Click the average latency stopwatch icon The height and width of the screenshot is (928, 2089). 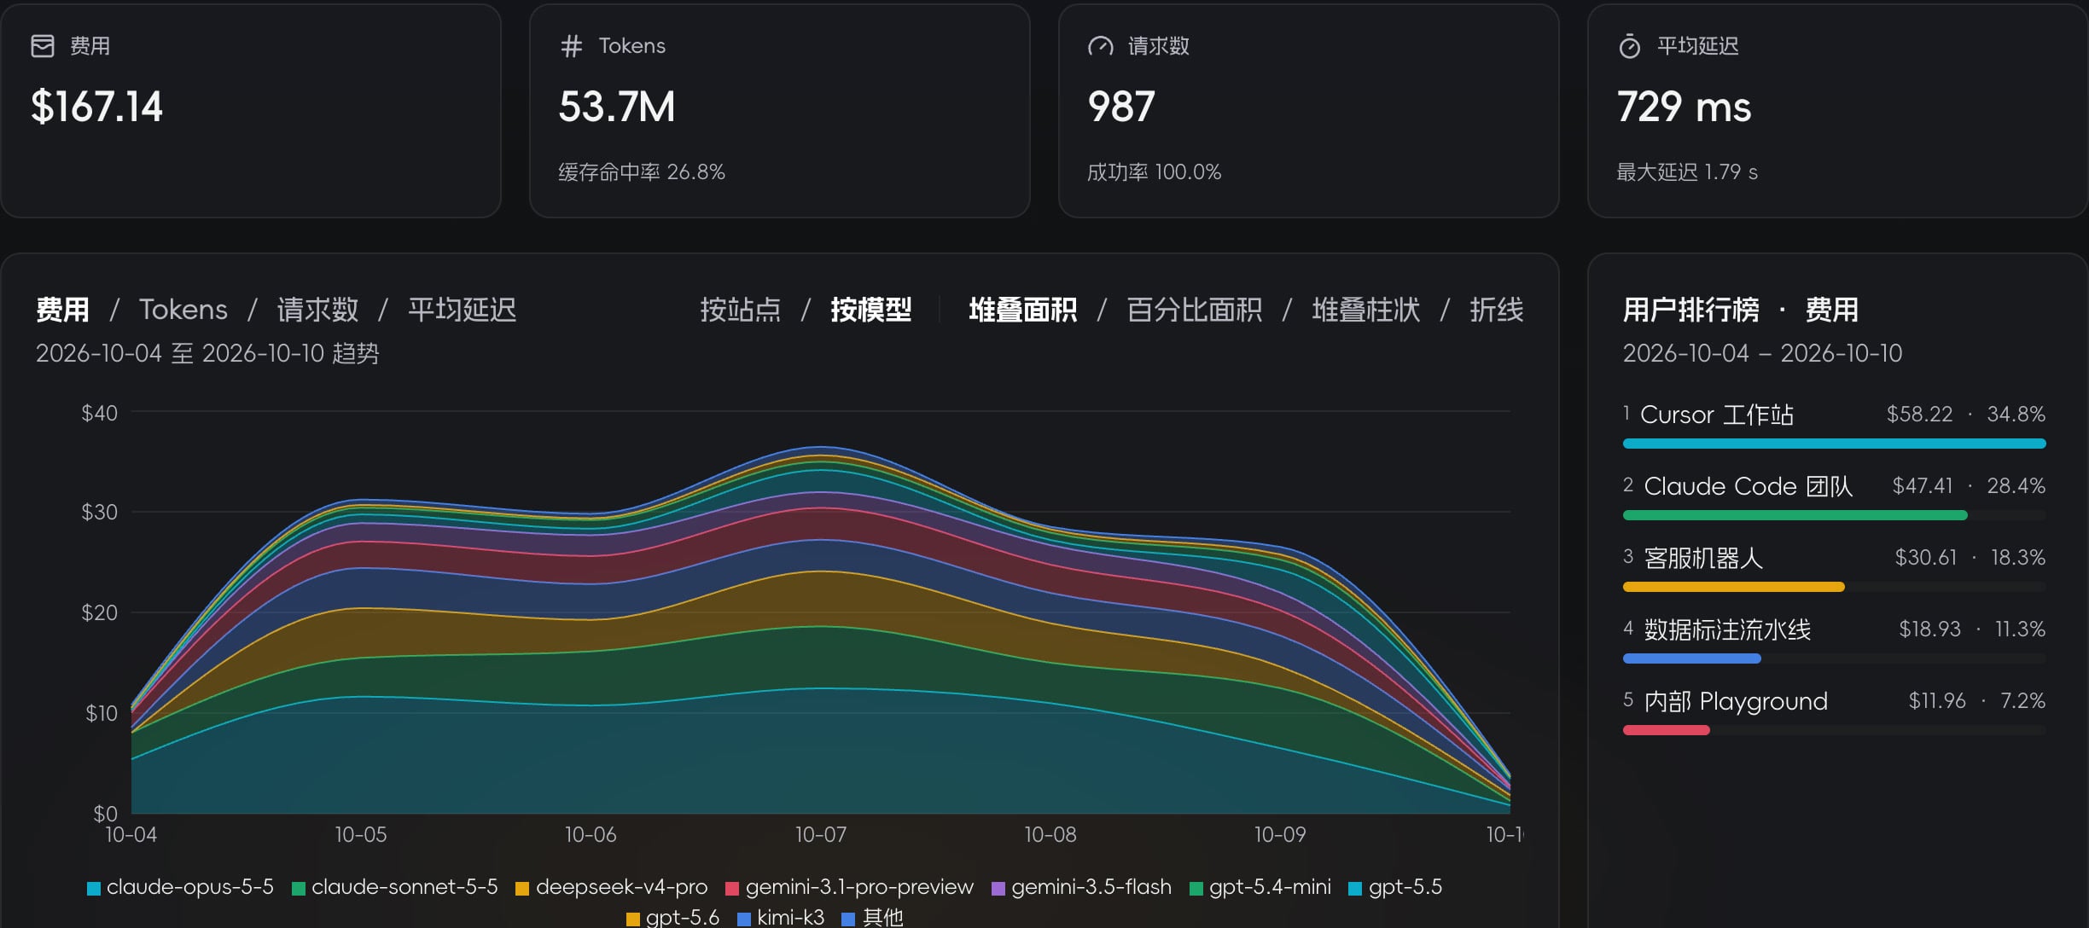[x=1629, y=46]
